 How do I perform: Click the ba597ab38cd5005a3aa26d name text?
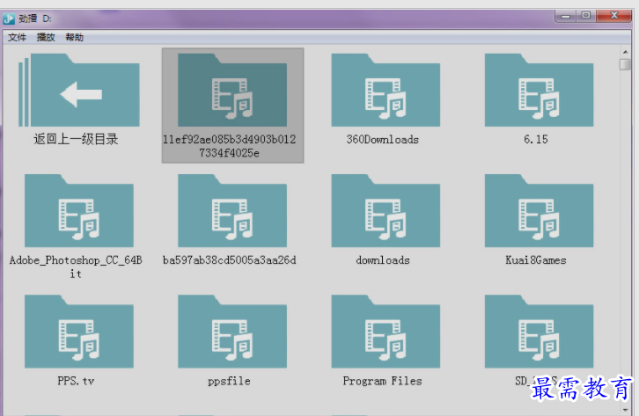[x=230, y=260]
